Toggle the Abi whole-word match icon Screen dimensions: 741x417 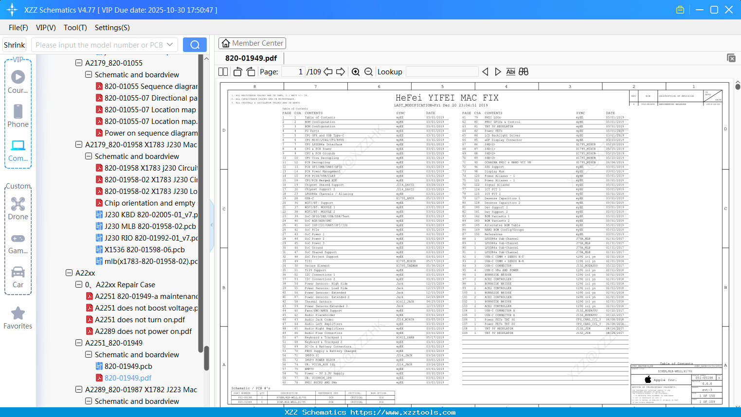tap(510, 72)
